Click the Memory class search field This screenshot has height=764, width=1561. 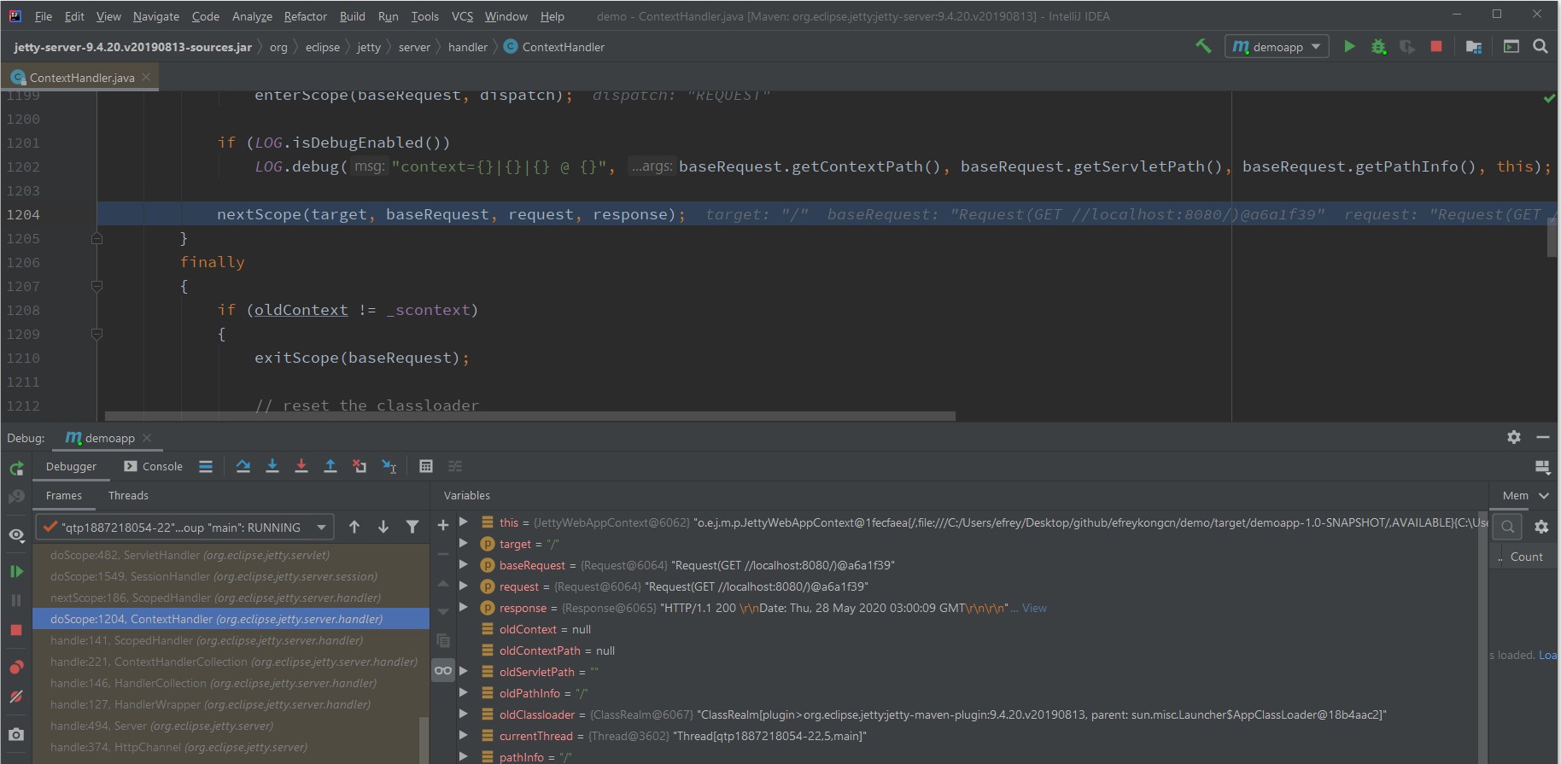(1507, 527)
